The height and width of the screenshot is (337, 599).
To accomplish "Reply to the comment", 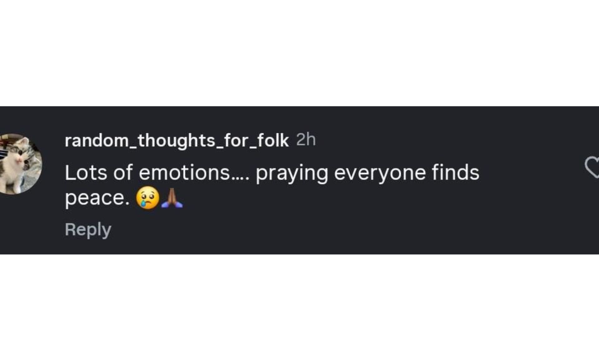I will point(88,230).
